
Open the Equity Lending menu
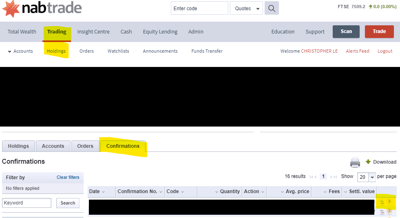click(x=160, y=32)
